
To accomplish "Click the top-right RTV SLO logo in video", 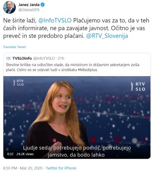I will point(138,87).
